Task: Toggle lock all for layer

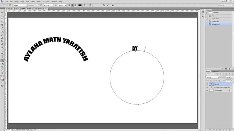Action: (219, 81)
